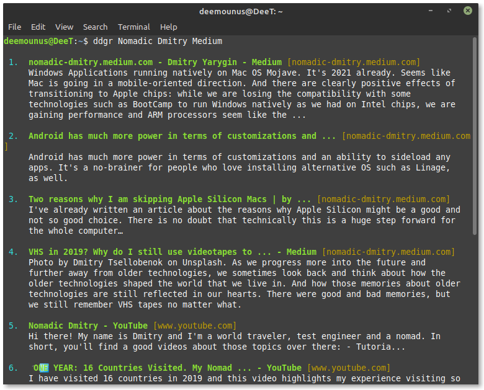This screenshot has width=484, height=390.
Task: Click result number '5.'
Action: 13,326
